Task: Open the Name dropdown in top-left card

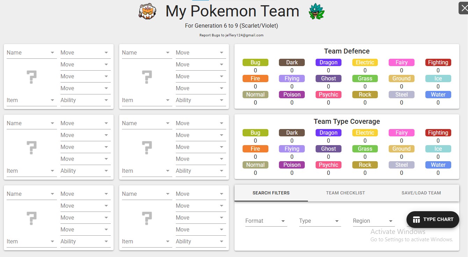Action: click(x=31, y=53)
